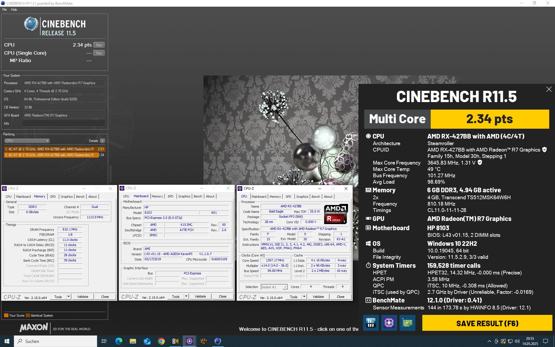The height and width of the screenshot is (347, 555).
Task: Click the Multi Core 2.34 pts score banner
Action: coord(457,119)
